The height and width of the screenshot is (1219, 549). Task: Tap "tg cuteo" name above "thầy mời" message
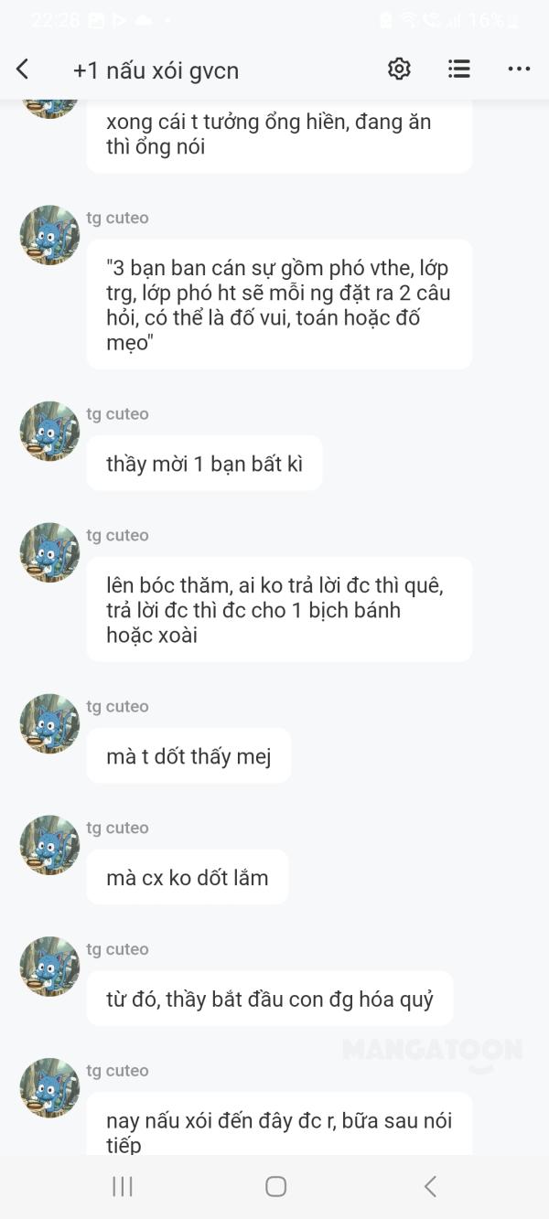tap(117, 414)
